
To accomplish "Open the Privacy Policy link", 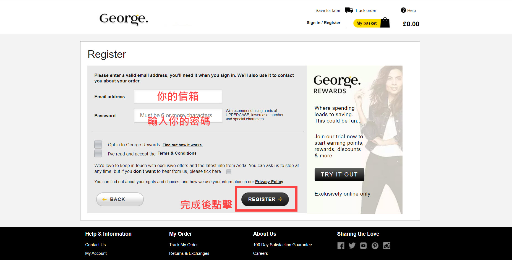I will click(x=269, y=182).
